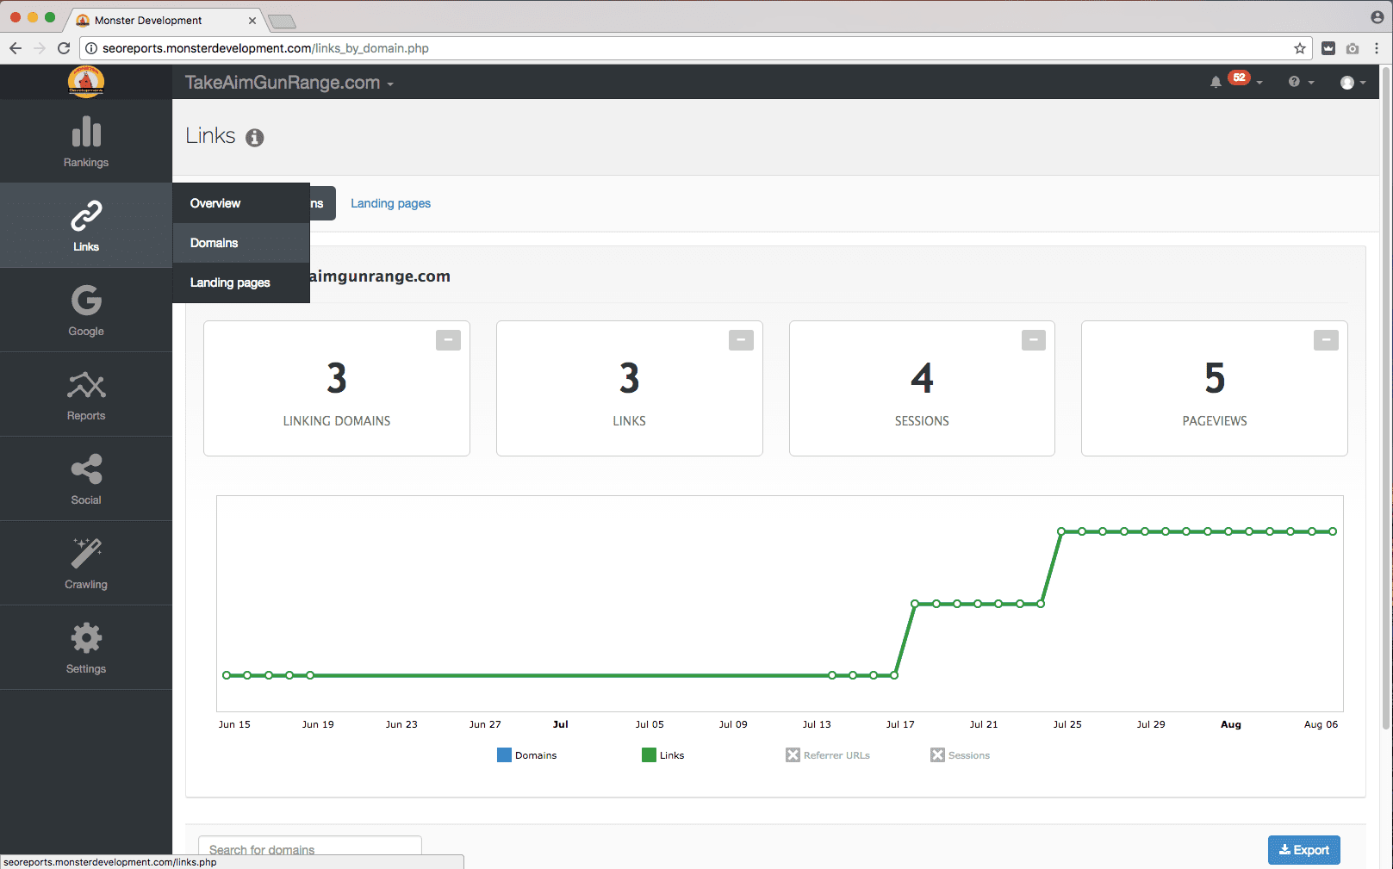Focus the Search for domains field

(x=310, y=850)
